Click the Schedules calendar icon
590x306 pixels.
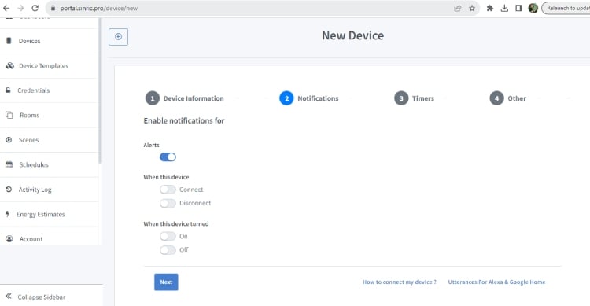click(x=9, y=164)
